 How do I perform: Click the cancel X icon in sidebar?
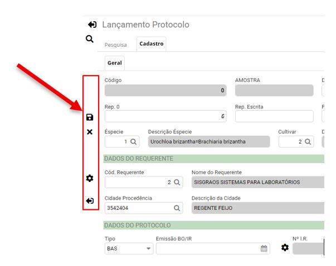[x=90, y=132]
